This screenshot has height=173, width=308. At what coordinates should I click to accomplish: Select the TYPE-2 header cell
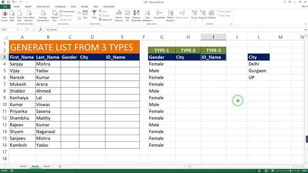click(188, 50)
